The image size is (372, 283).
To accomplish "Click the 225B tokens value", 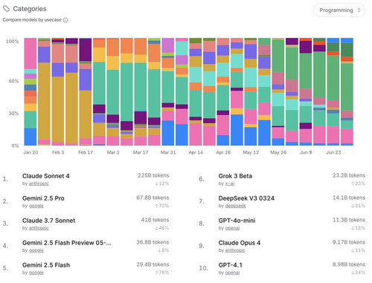I will click(153, 175).
